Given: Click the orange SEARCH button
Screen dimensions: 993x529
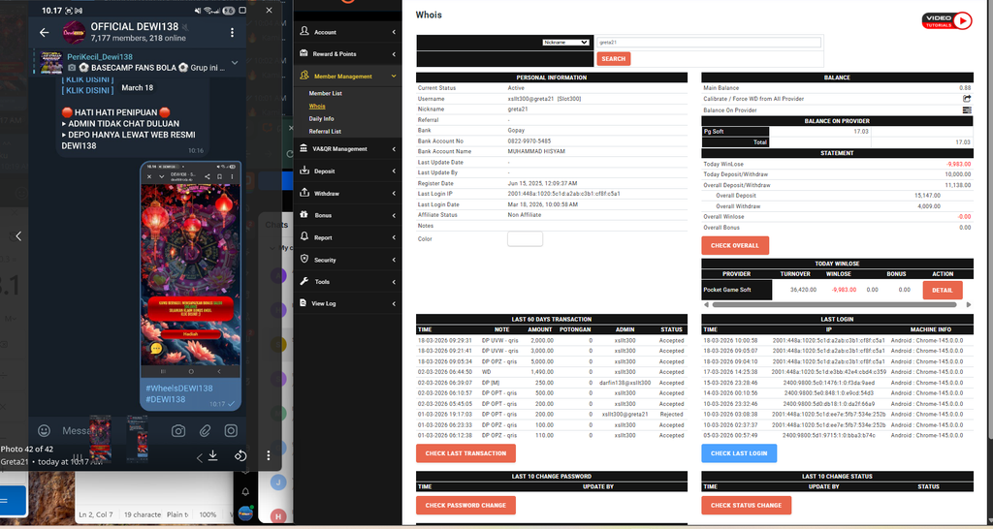Looking at the screenshot, I should click(614, 58).
